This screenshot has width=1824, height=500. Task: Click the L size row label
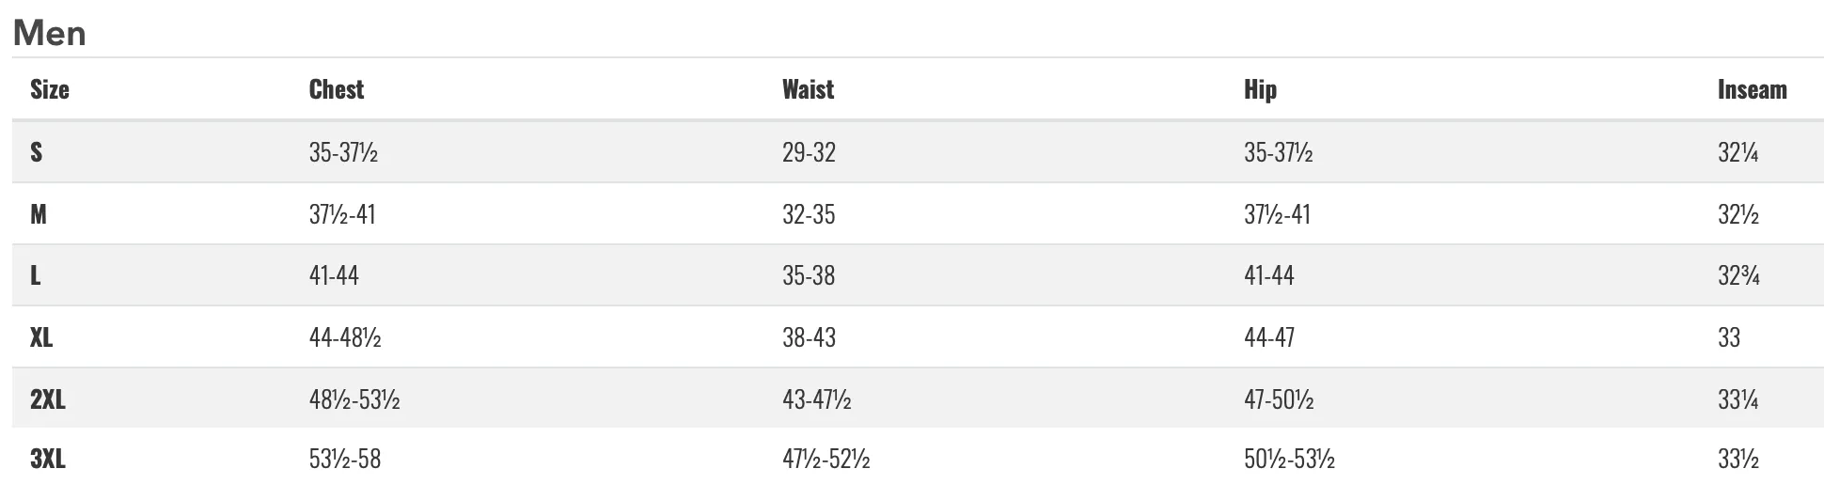pyautogui.click(x=36, y=275)
